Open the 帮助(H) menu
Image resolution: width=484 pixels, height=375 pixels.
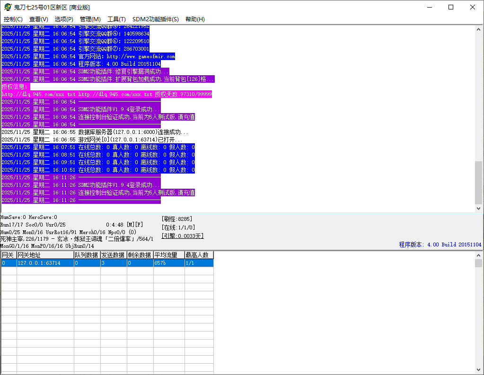pos(195,19)
